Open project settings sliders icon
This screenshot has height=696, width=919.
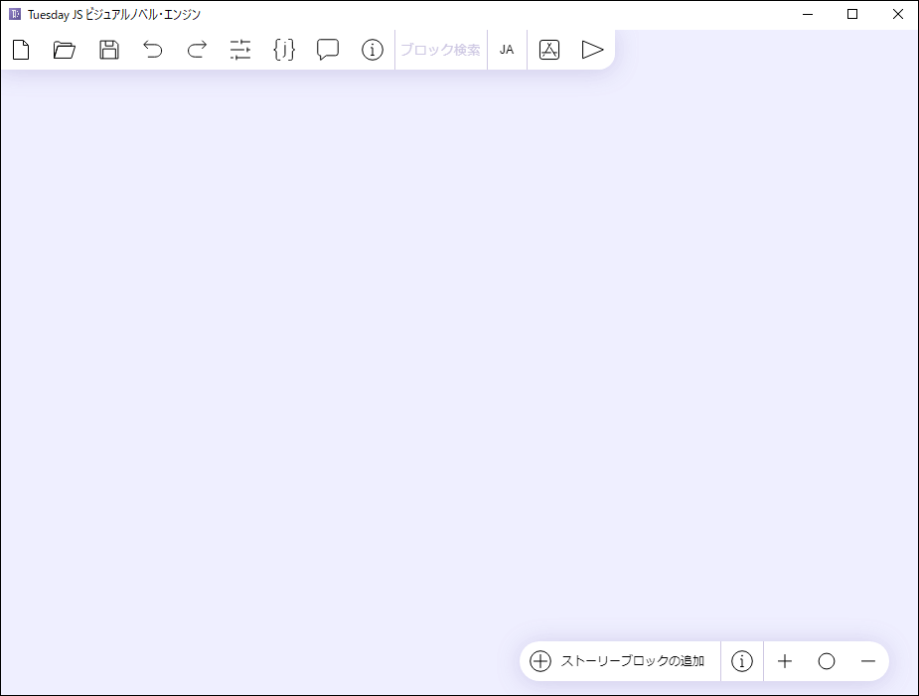coord(240,50)
